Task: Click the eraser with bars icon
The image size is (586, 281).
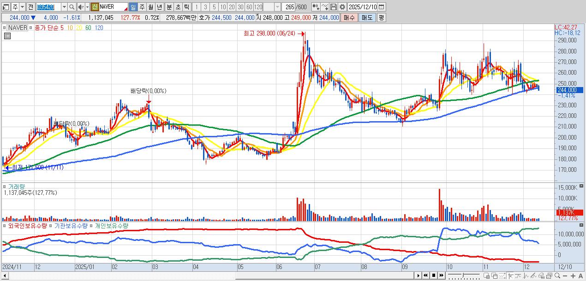Action: tap(541, 275)
